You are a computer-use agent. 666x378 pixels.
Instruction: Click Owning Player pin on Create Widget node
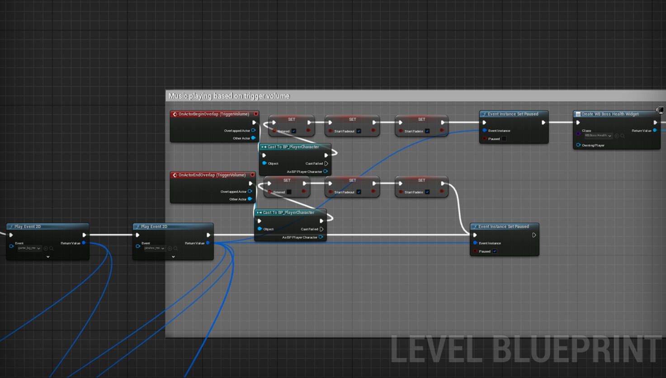(578, 145)
